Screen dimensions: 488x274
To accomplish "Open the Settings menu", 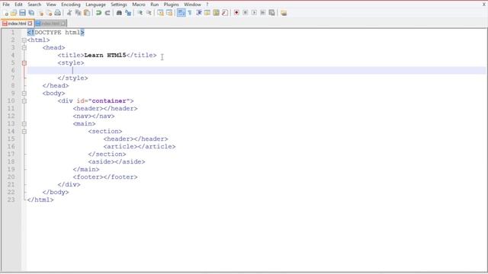I will pyautogui.click(x=119, y=5).
